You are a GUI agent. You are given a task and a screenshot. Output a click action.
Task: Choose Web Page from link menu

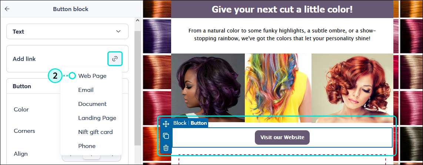click(92, 76)
